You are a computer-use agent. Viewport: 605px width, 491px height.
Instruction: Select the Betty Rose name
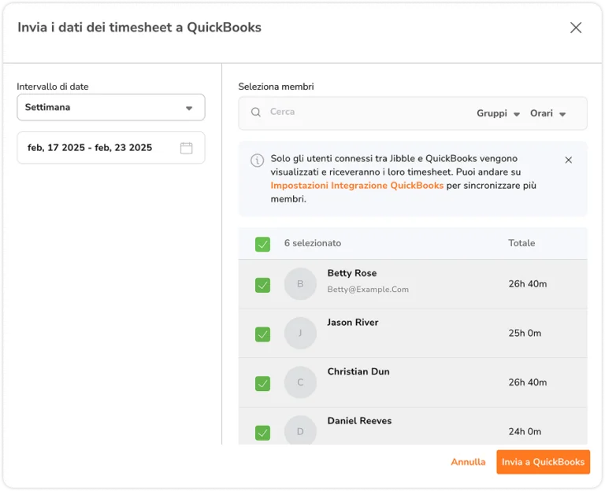tap(352, 273)
